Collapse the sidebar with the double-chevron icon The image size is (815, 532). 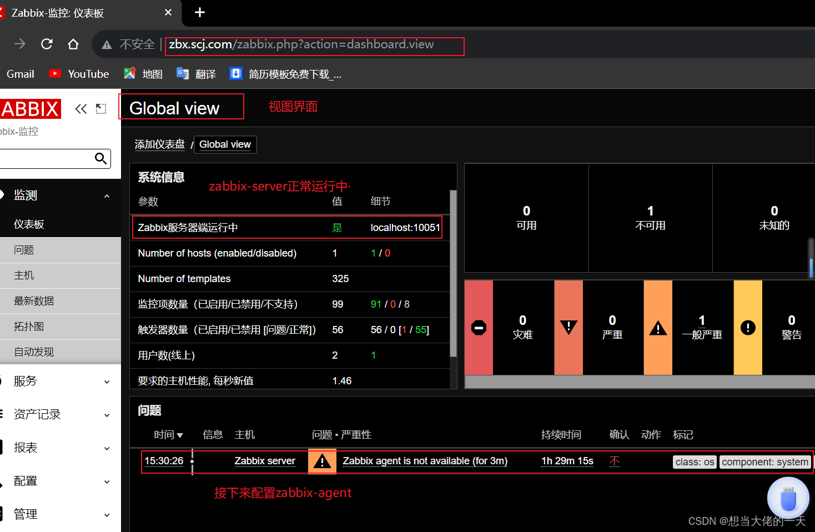tap(81, 109)
